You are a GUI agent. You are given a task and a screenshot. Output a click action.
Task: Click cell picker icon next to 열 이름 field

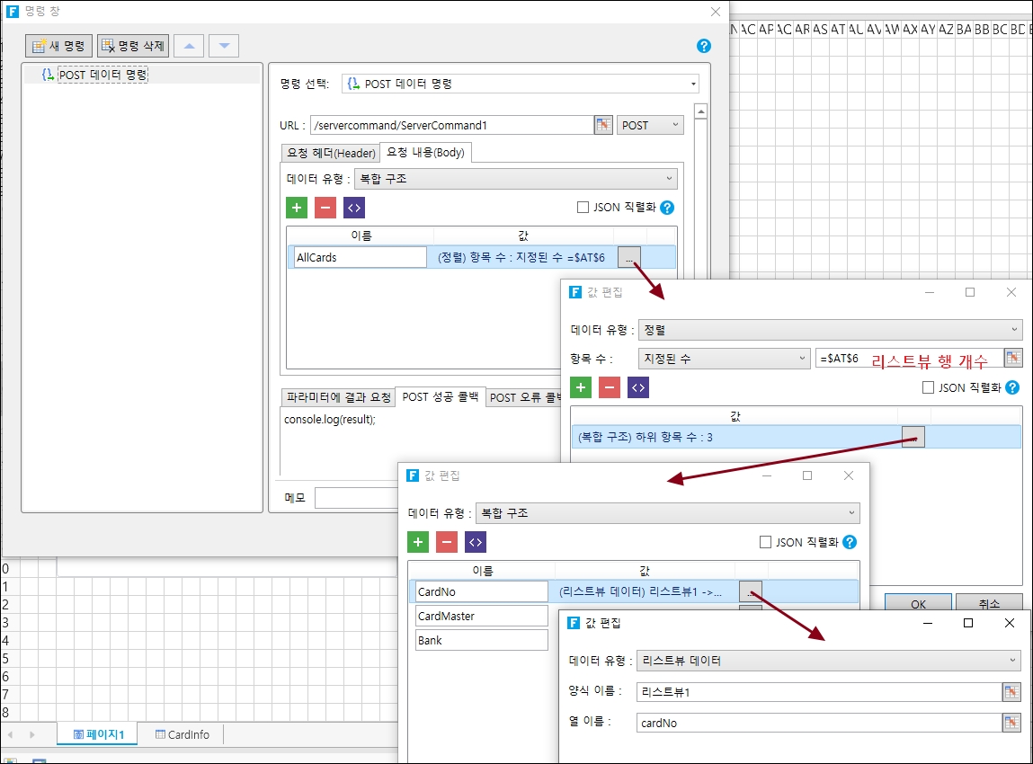1011,723
